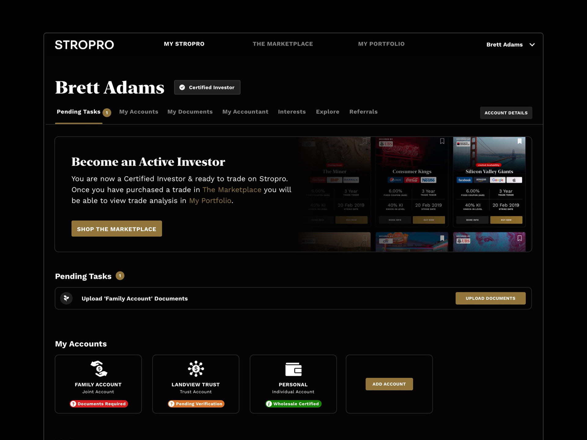Follow the My Portfolio link in banner text
This screenshot has width=587, height=440.
210,201
